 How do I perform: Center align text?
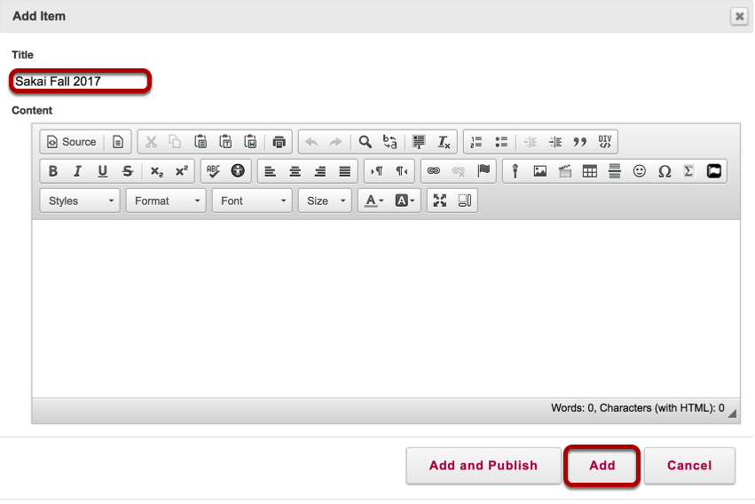coord(295,171)
